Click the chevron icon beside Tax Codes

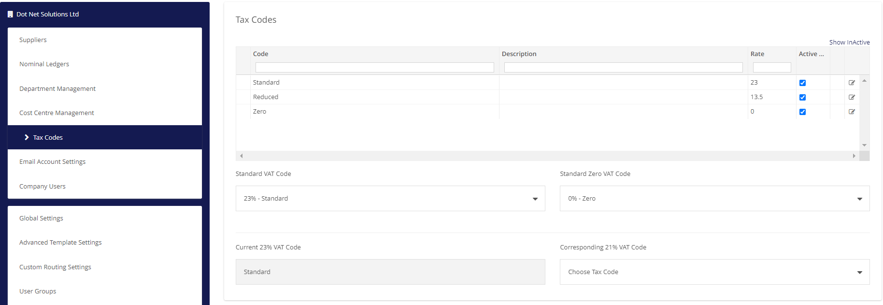click(27, 137)
